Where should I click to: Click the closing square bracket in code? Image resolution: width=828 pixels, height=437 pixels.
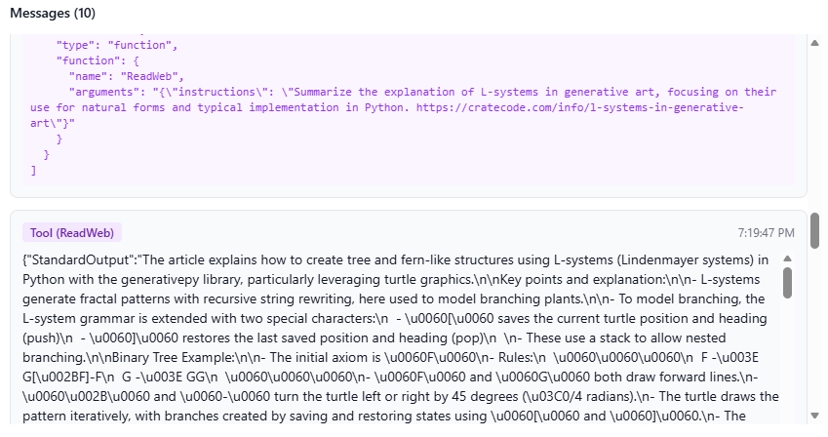[34, 170]
